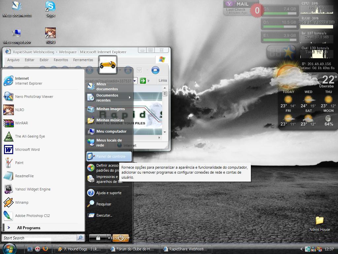Select Meus documentos desktop icon

[x=17, y=9]
